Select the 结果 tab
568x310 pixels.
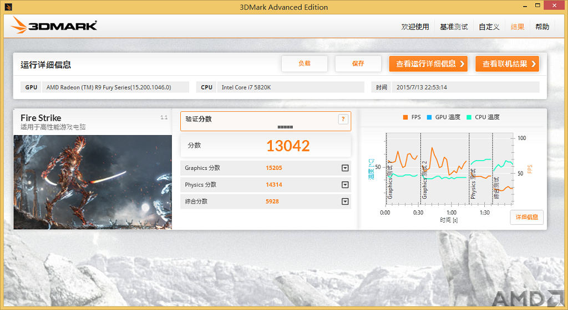pos(518,27)
